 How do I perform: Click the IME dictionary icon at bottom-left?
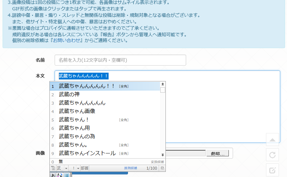(x=53, y=168)
